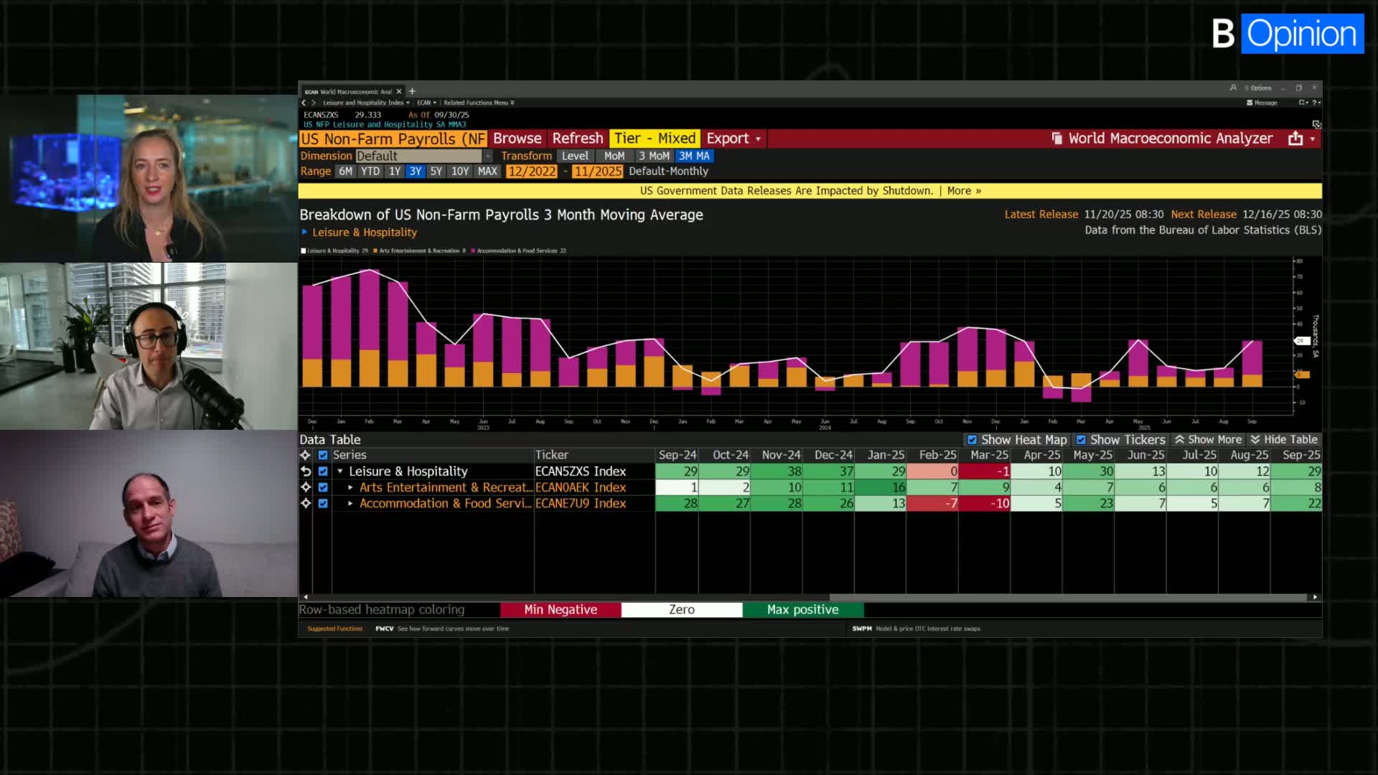Viewport: 1378px width, 775px height.
Task: Open the Related Functions Menu
Action: pos(477,103)
